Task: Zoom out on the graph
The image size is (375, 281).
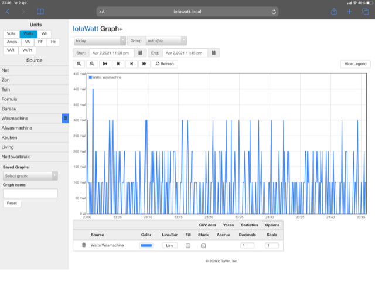Action: pos(92,64)
